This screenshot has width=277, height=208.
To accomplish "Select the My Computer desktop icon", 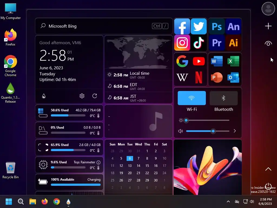I will [x=11, y=11].
